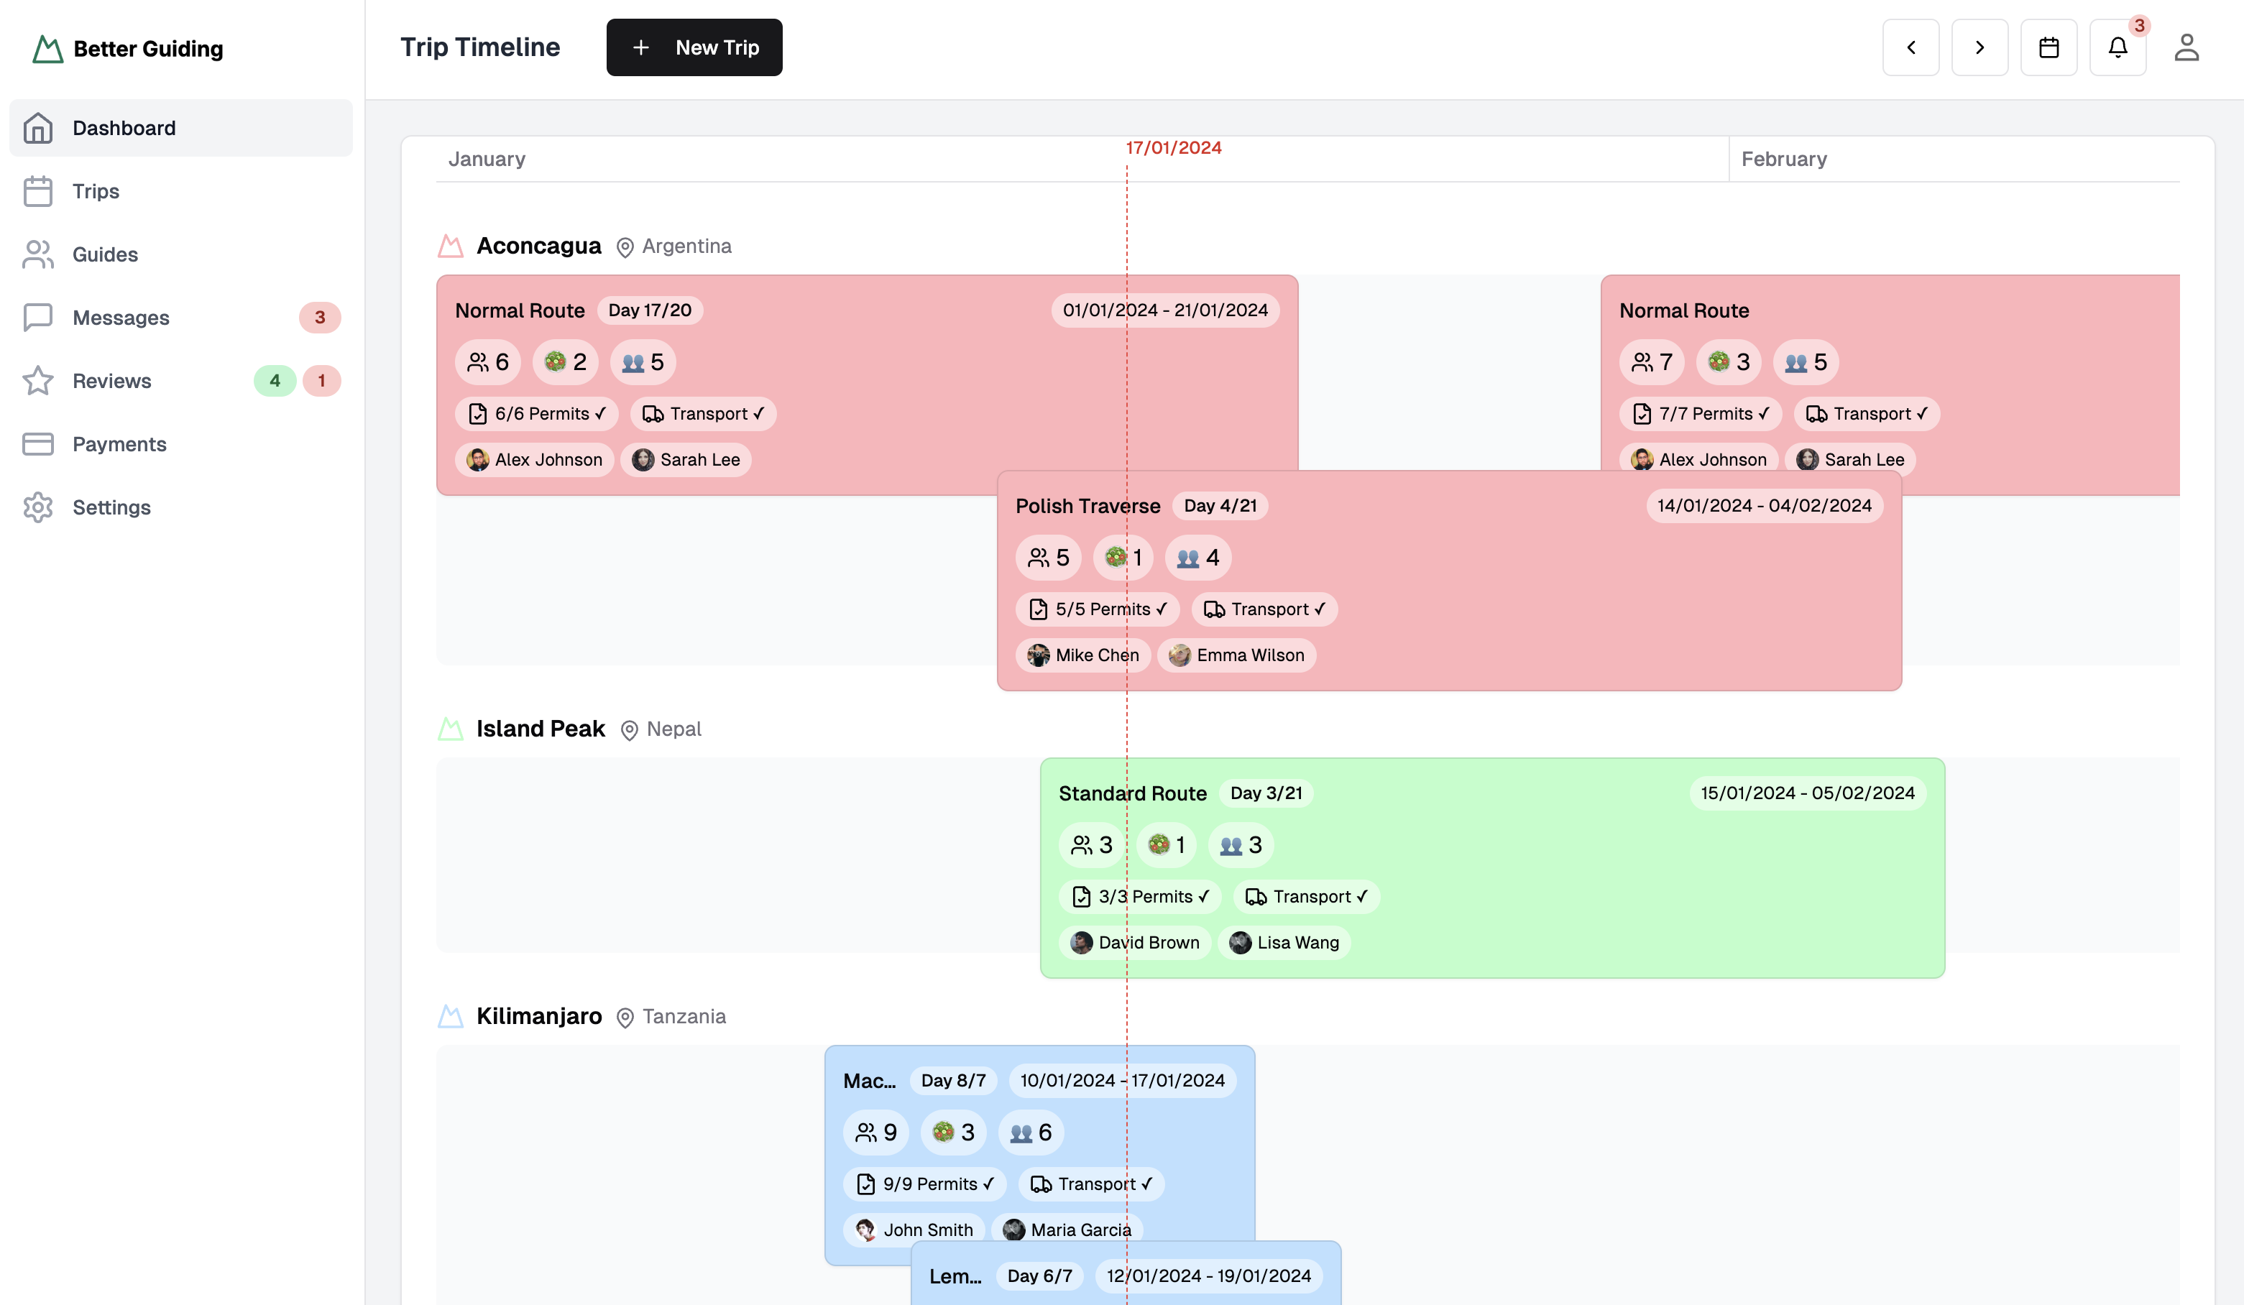Click the mountain icon for Kilimanjaro
2244x1305 pixels.
coord(451,1016)
